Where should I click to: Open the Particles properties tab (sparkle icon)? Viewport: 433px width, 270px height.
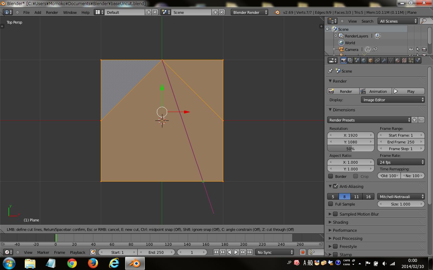click(x=411, y=60)
